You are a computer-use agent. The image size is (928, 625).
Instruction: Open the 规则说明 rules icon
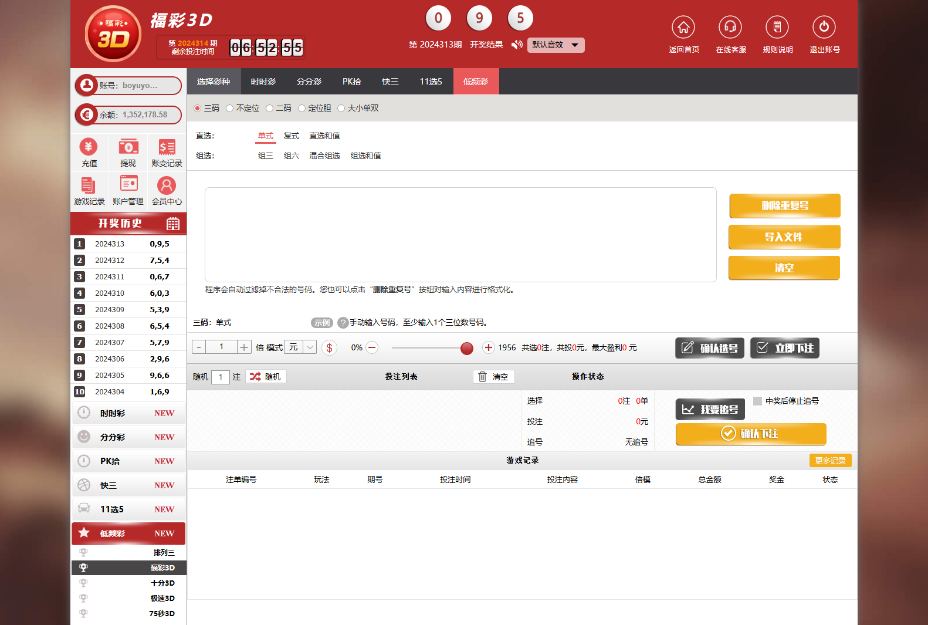pos(777,28)
